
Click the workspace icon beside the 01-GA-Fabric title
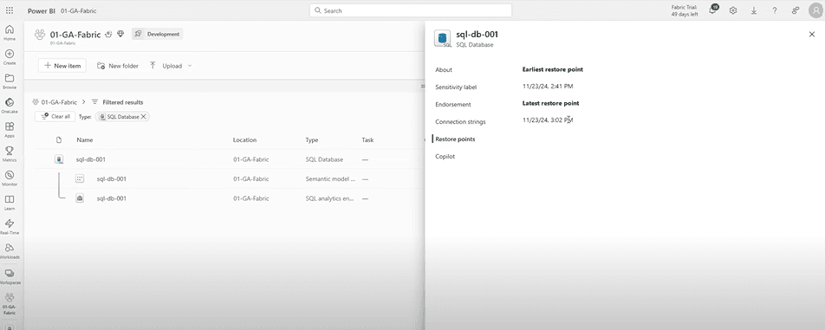click(x=40, y=35)
